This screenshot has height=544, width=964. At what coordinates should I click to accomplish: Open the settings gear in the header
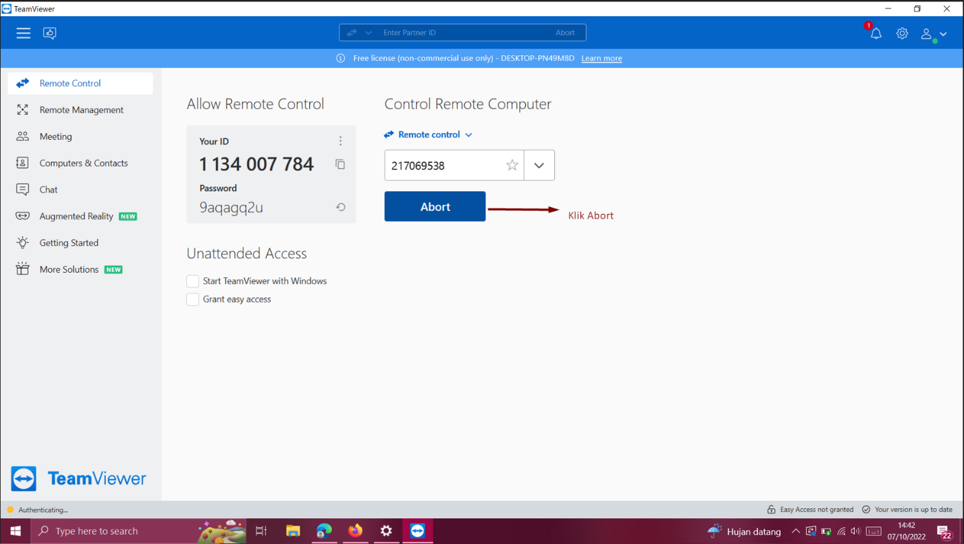(902, 33)
